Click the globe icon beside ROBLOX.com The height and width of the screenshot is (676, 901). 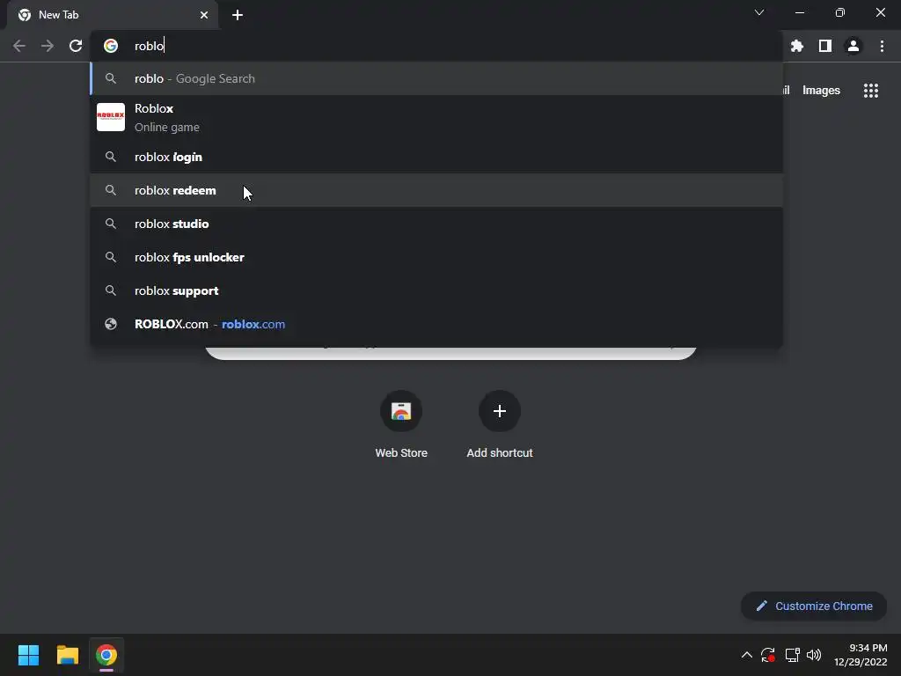111,324
